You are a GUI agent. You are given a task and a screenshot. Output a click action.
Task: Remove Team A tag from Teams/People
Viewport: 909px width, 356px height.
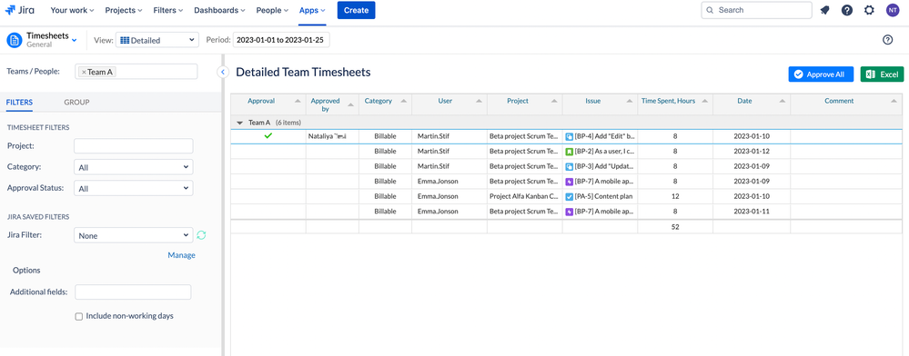pos(84,73)
